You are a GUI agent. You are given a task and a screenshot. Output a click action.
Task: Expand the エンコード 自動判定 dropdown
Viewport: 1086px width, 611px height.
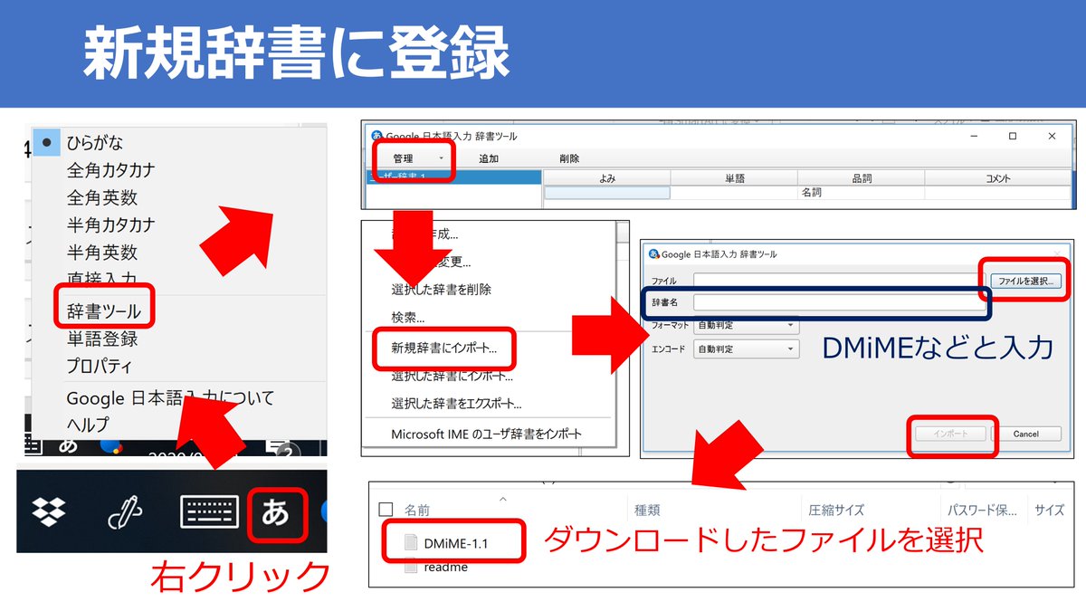(746, 348)
